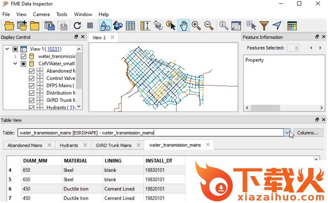The height and width of the screenshot is (203, 328).
Task: Select the Zoom Out magnifier tool
Action: (209, 26)
